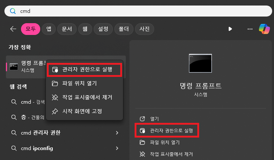The width and height of the screenshot is (274, 160).
Task: Expand the cmd 관리자 권한 suggestion chevron
Action: 117,133
